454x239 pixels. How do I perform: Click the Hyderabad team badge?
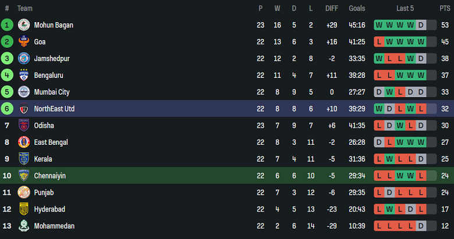(x=24, y=209)
